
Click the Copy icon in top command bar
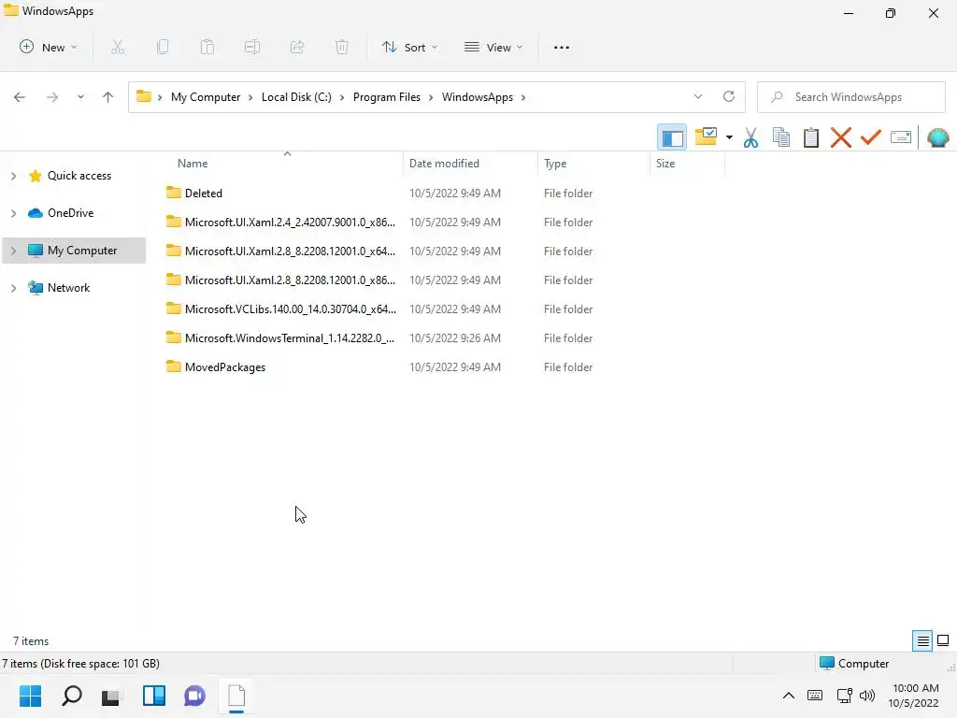pos(163,47)
